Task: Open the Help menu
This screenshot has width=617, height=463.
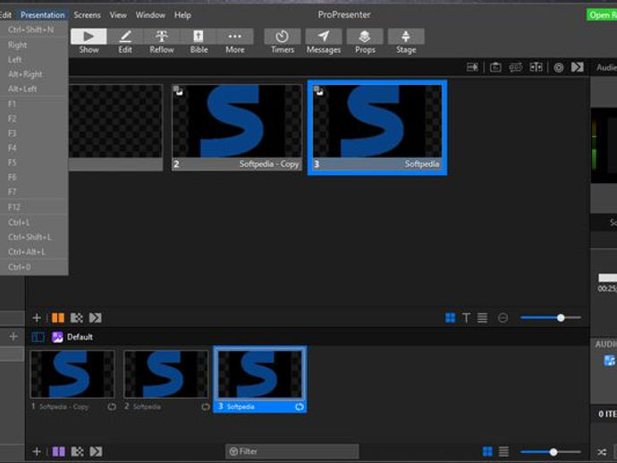Action: coord(182,15)
